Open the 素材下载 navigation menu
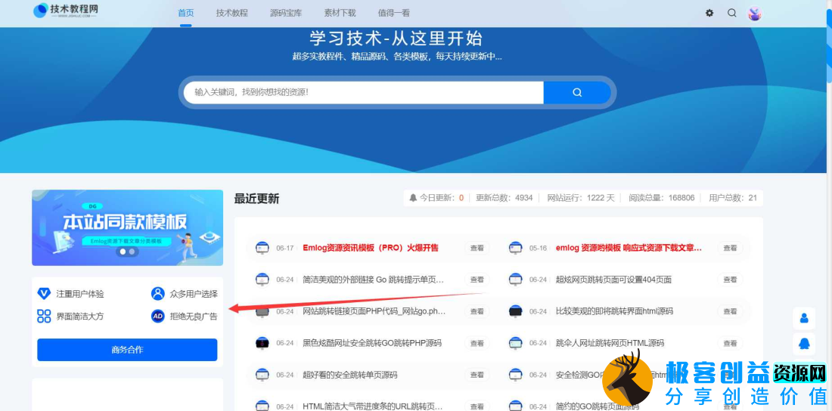 [340, 14]
